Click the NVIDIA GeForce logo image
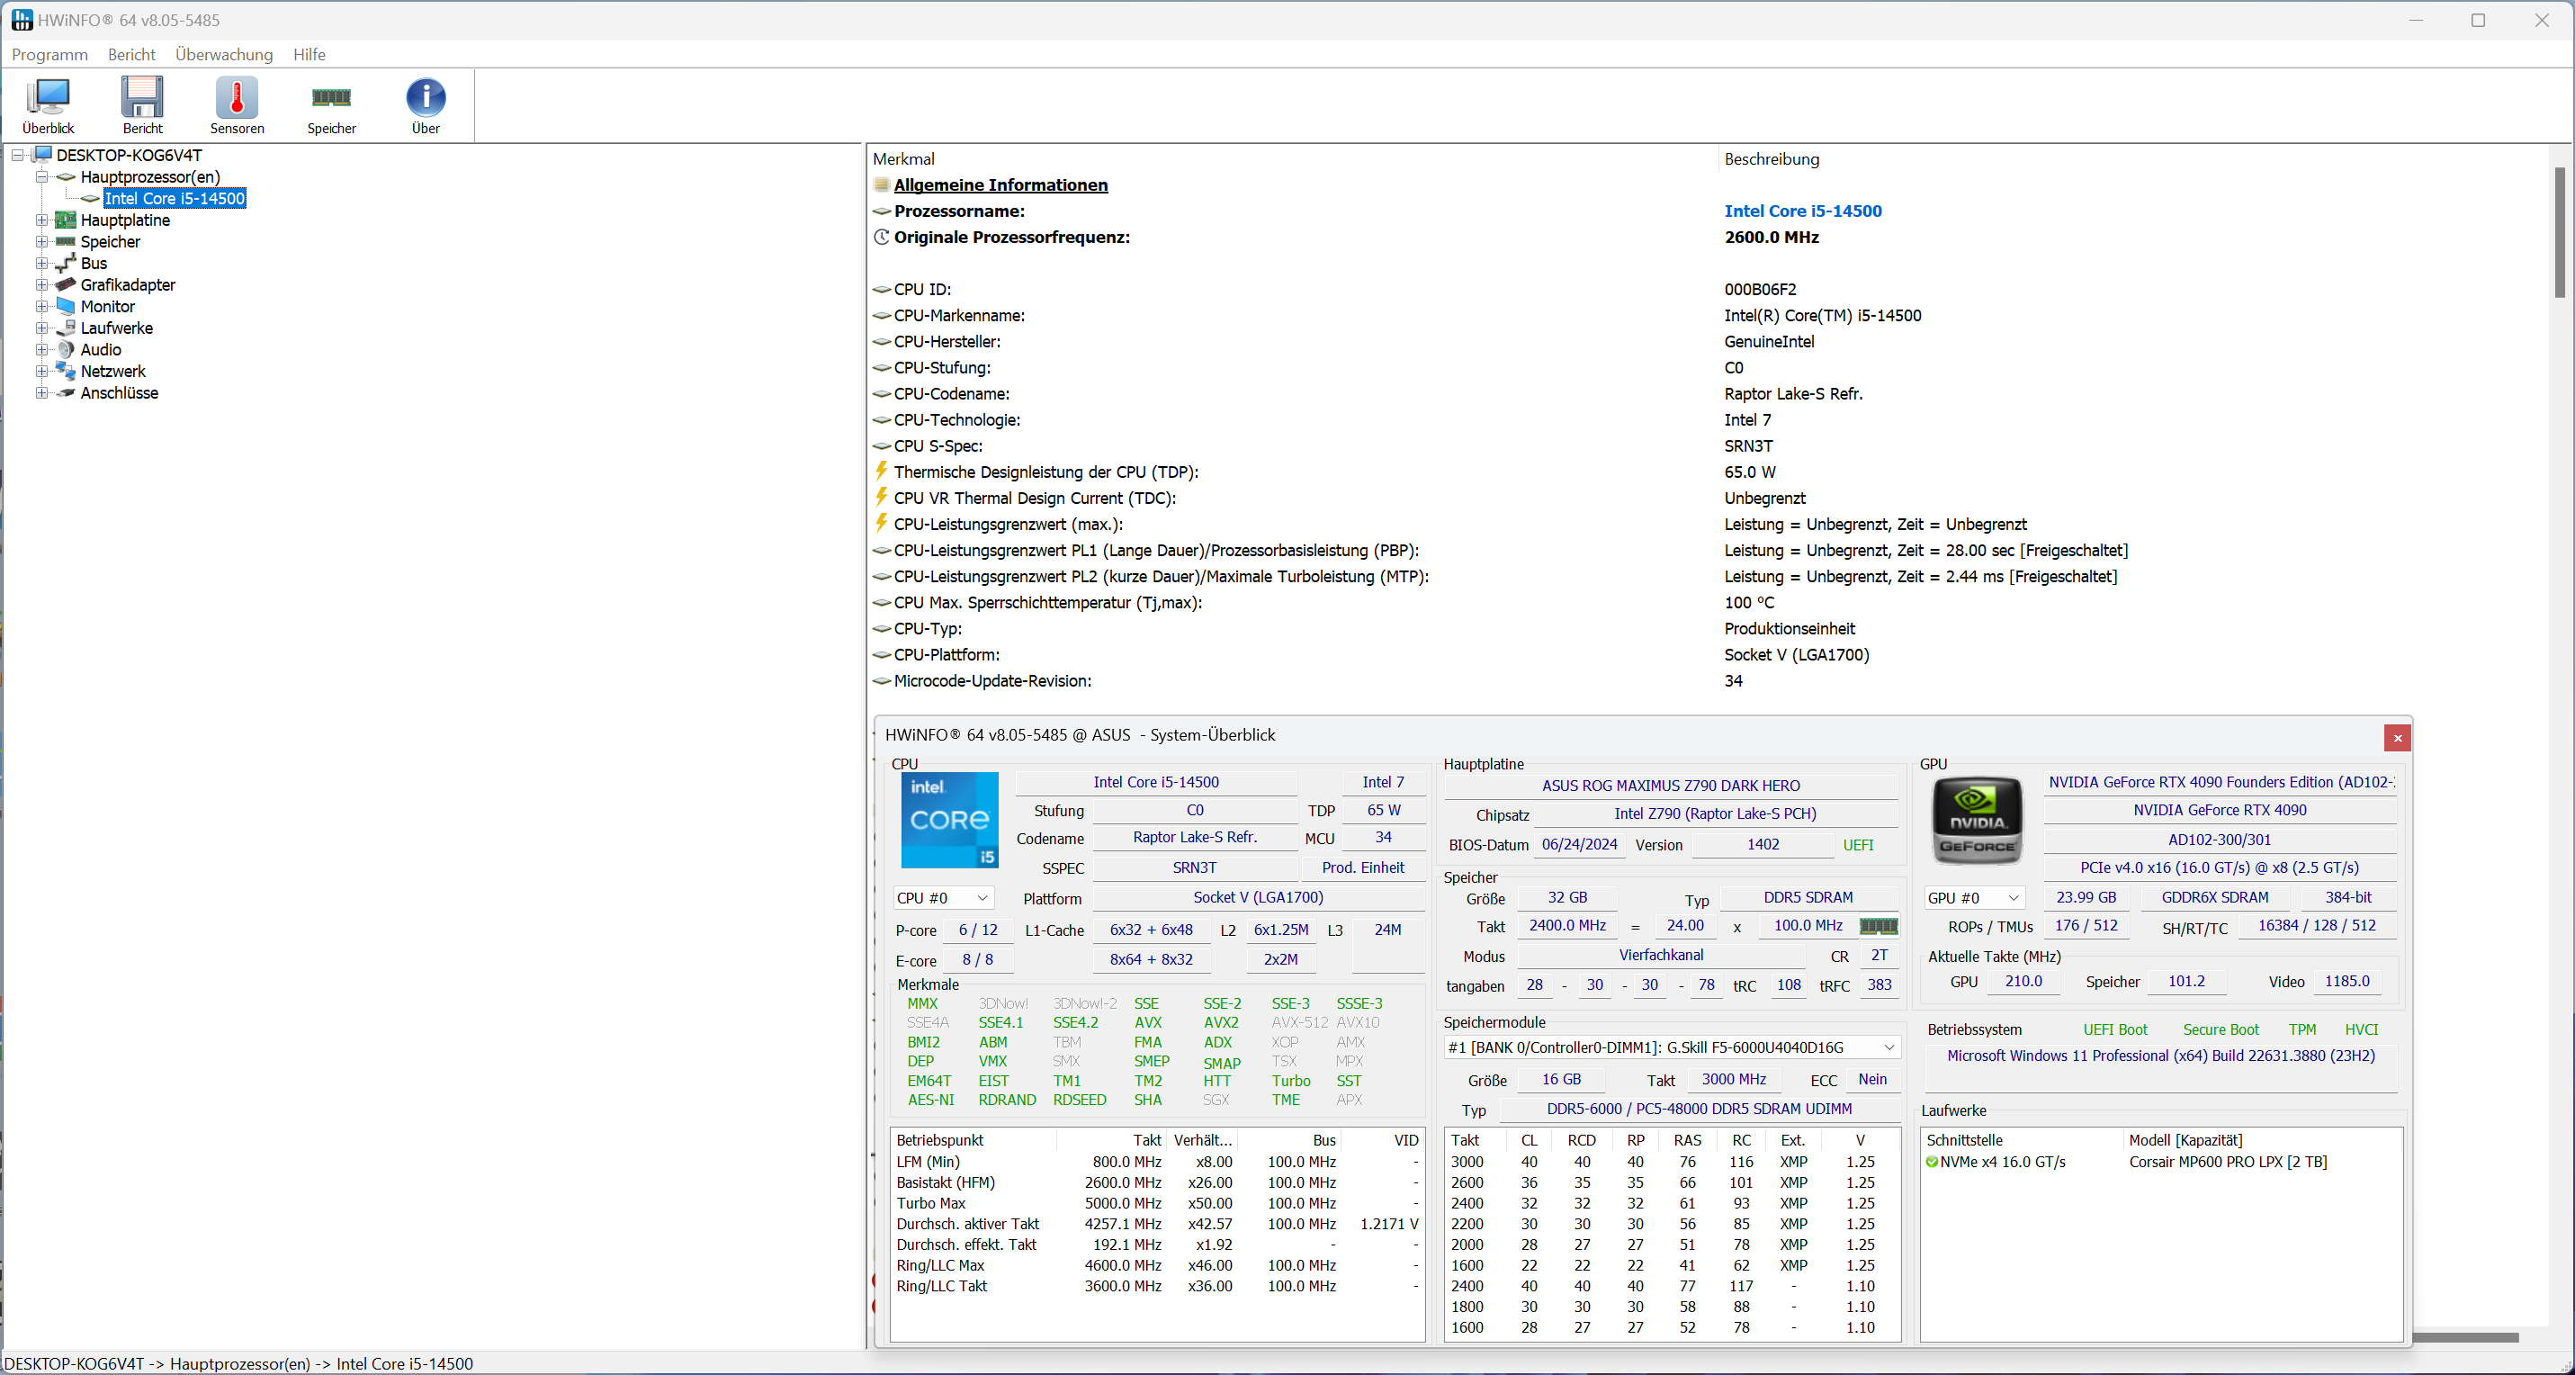 [1976, 821]
